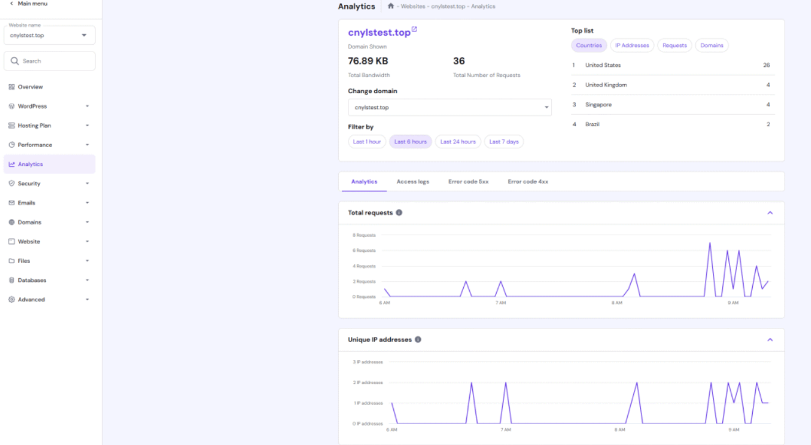Open external link icon beside cnylstest.top
The image size is (811, 445).
415,29
